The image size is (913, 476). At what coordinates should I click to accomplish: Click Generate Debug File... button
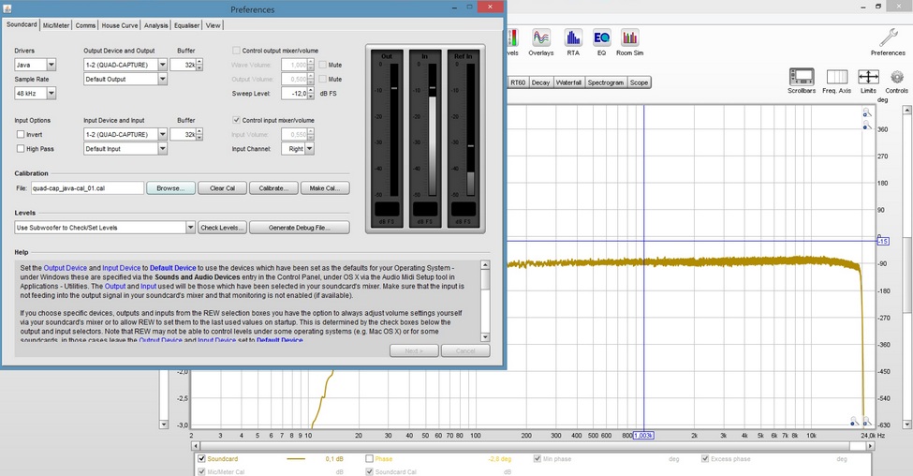click(x=300, y=227)
